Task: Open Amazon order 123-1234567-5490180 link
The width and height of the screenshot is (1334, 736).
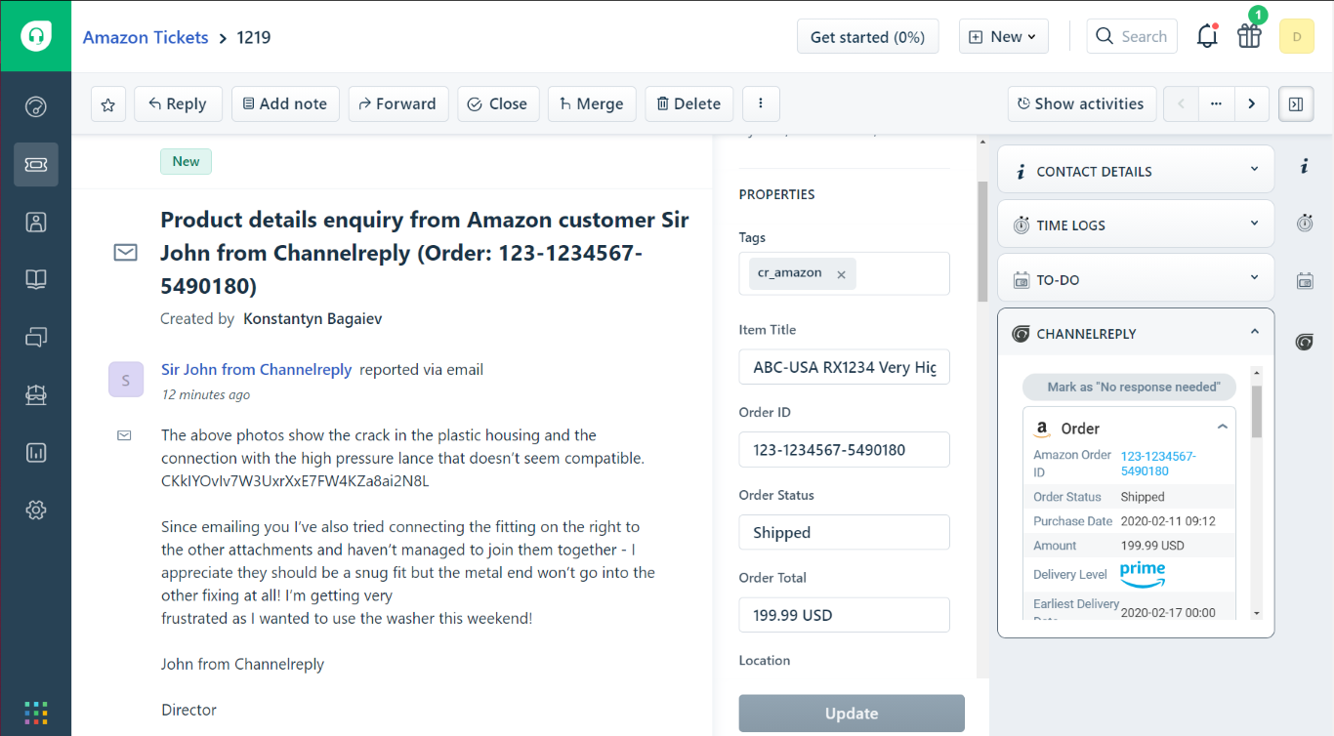Action: click(1158, 464)
